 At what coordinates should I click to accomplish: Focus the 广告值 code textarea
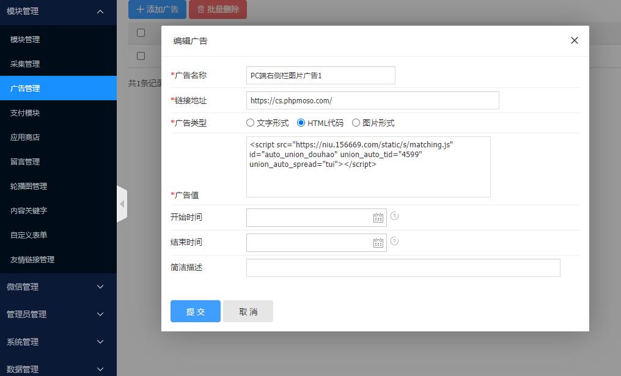click(368, 167)
